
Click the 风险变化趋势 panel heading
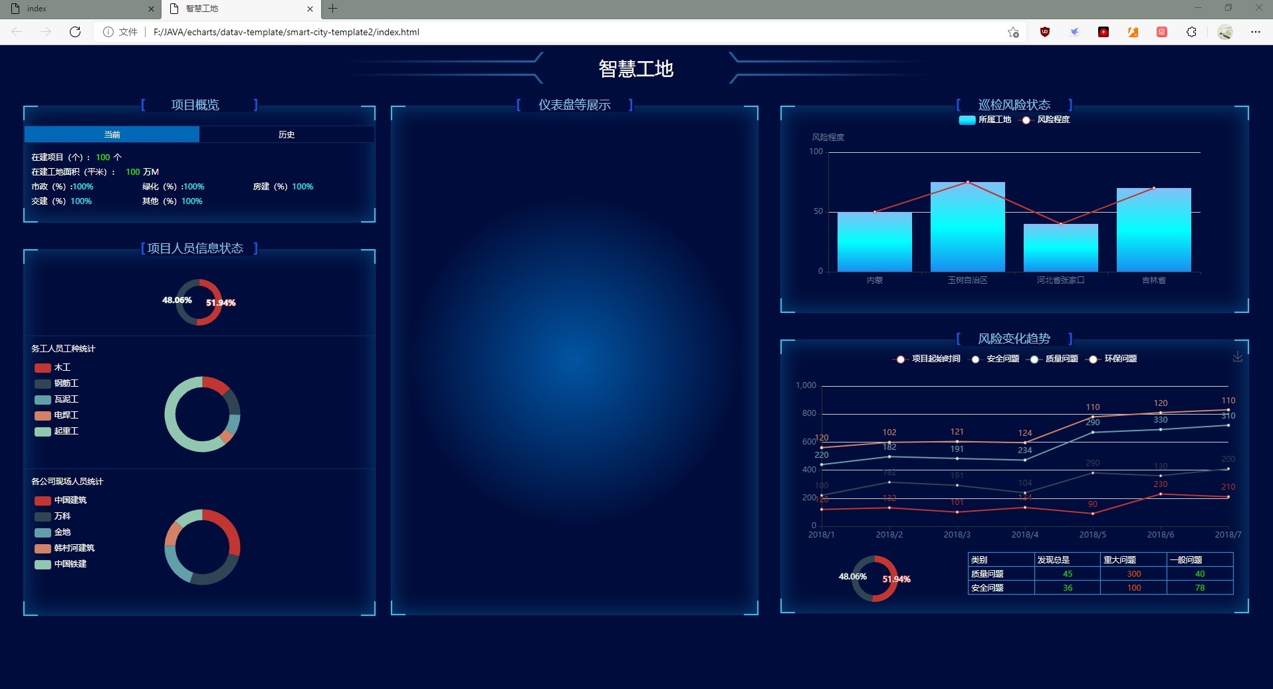pos(1014,339)
